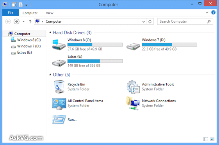Screen dimensions: 219x145
Task: Go up one level with Up arrow
Action: click(30, 22)
